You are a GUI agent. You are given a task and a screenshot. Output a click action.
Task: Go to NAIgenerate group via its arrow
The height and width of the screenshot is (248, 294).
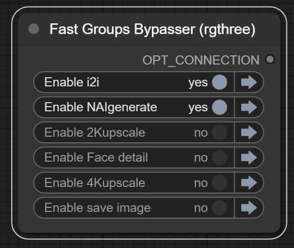tap(249, 107)
